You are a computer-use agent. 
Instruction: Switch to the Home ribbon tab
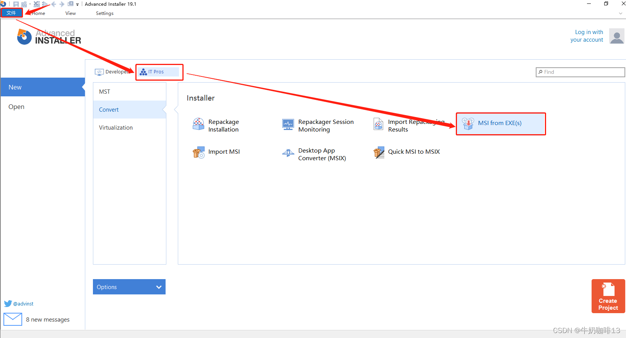[38, 13]
